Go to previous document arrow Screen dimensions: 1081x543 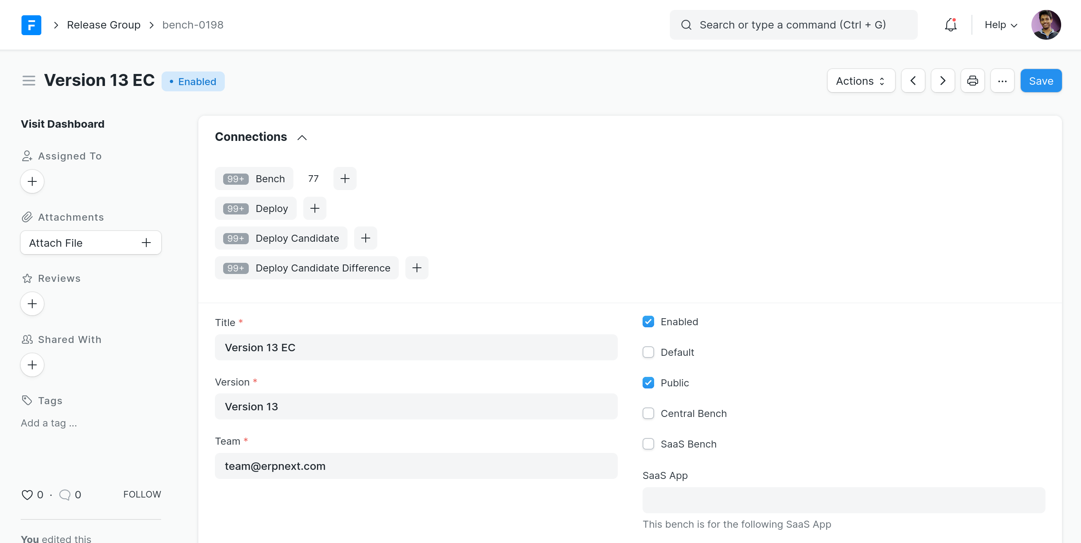913,81
